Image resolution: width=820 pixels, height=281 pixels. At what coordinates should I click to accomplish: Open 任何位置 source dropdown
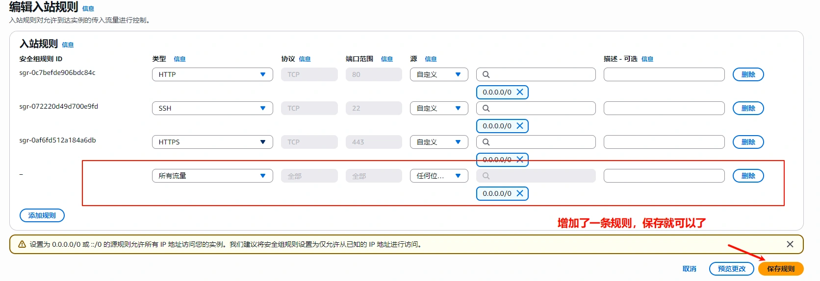438,176
